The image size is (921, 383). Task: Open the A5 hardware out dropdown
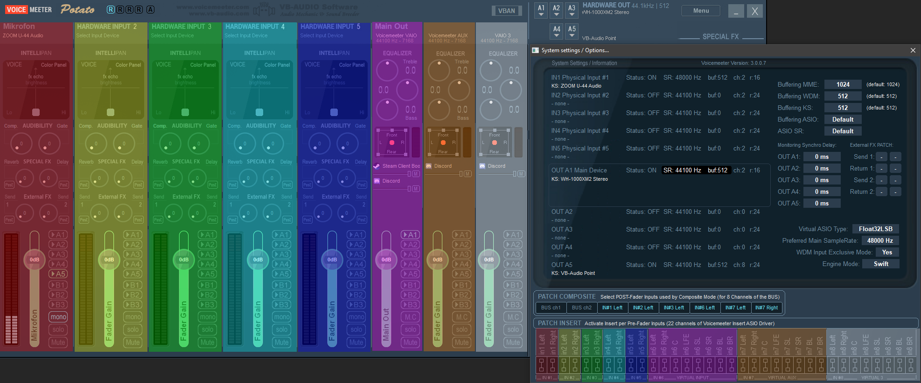[572, 31]
